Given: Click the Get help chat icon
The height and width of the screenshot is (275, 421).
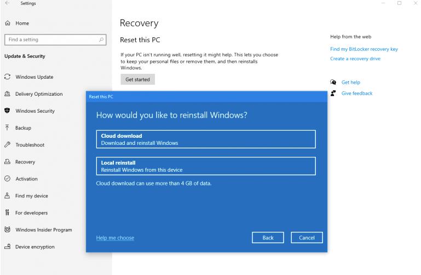Looking at the screenshot, I should coord(333,82).
